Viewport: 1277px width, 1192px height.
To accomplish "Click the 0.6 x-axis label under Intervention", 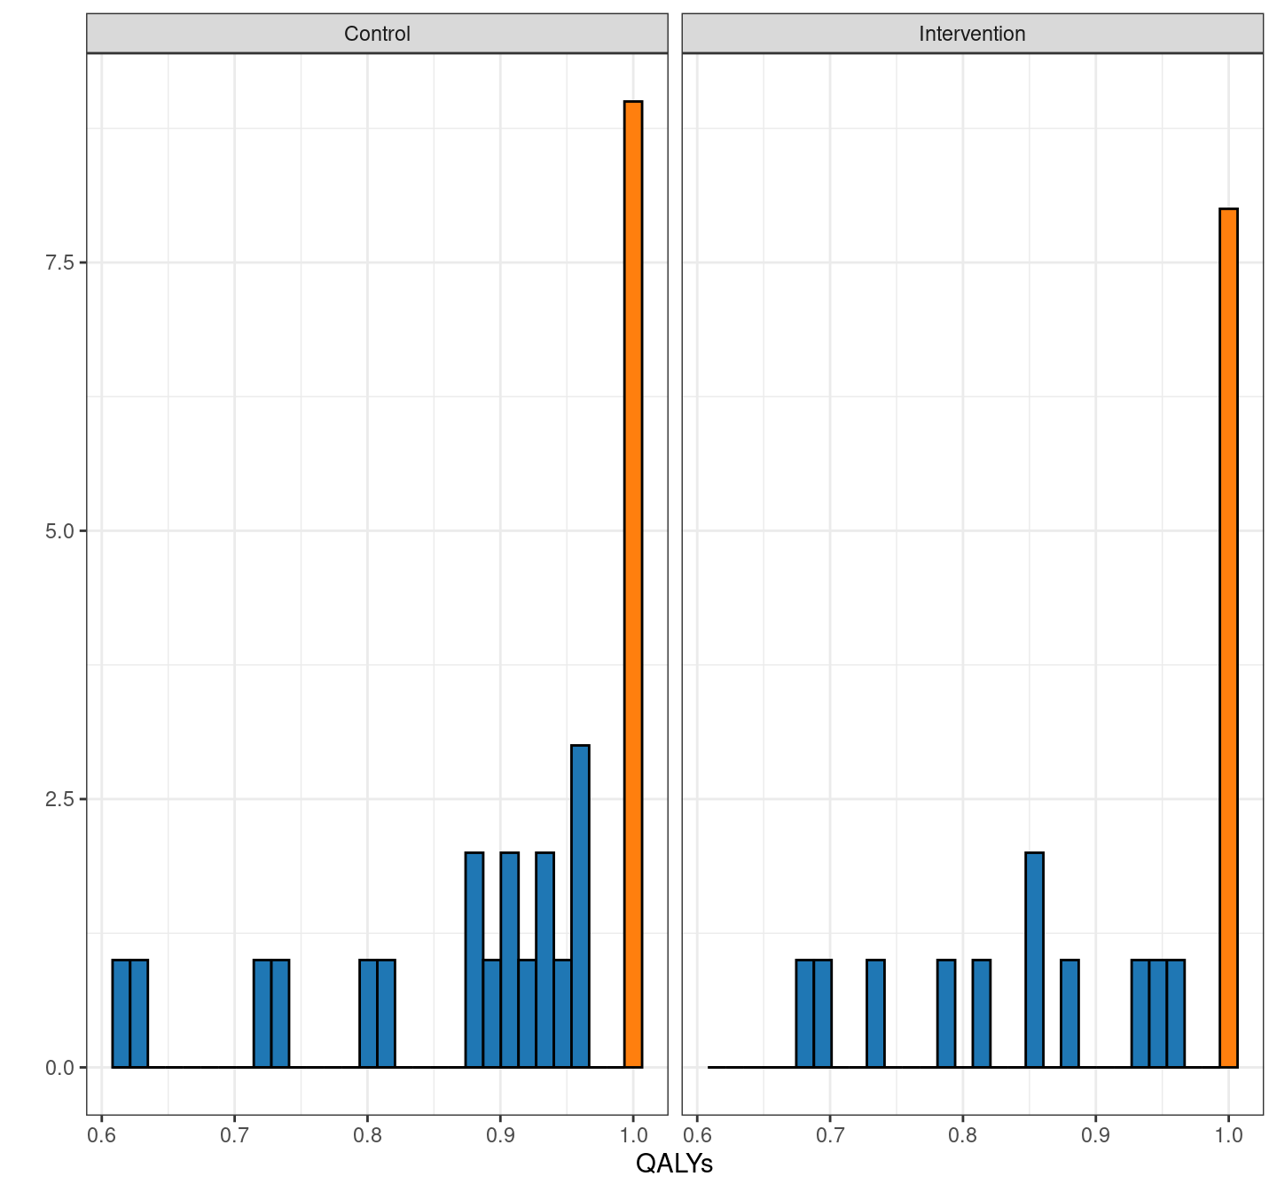I will (x=697, y=1135).
